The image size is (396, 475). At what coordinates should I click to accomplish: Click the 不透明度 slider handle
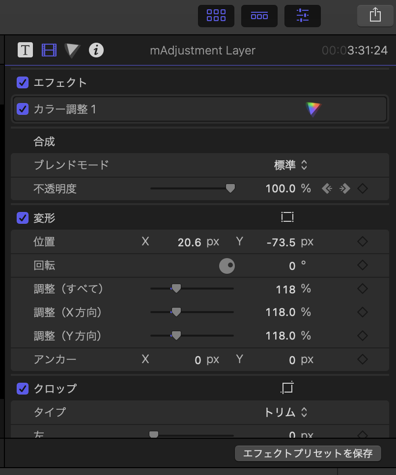[x=230, y=188]
